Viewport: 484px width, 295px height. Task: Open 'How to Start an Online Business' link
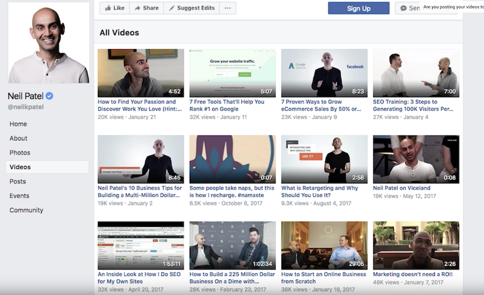pyautogui.click(x=324, y=278)
